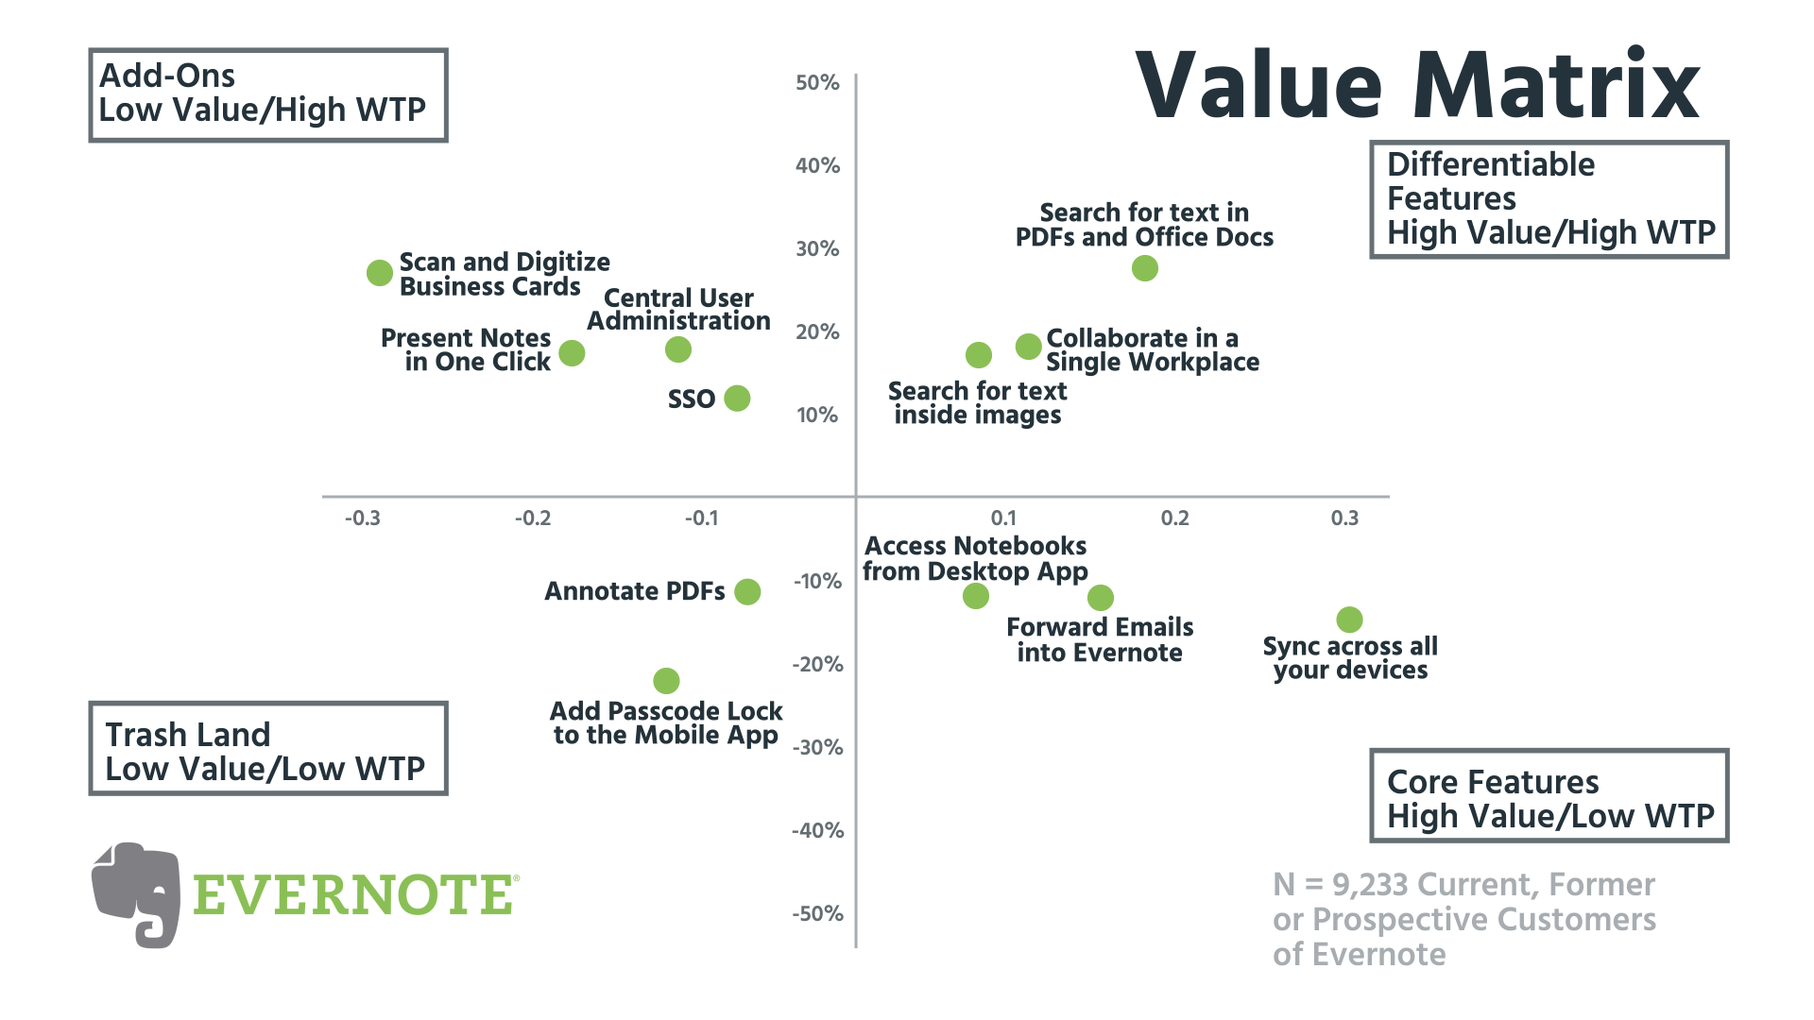Click the Add-Ons quadrant label box
The height and width of the screenshot is (1020, 1814).
(268, 95)
